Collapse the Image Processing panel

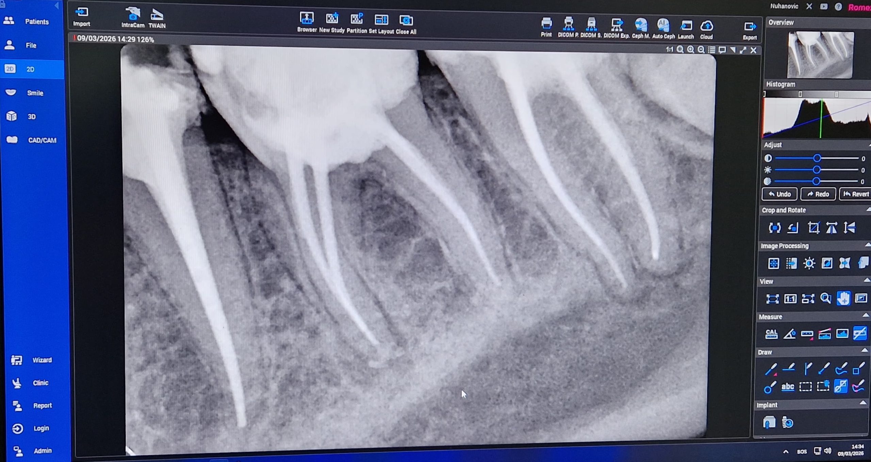(867, 245)
